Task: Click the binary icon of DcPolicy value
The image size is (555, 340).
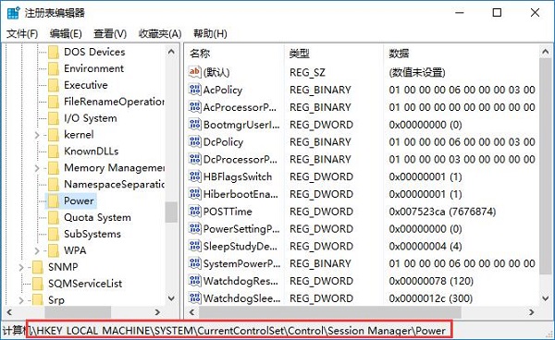Action: point(194,141)
